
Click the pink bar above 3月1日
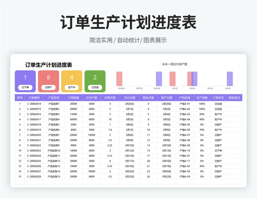(173, 79)
